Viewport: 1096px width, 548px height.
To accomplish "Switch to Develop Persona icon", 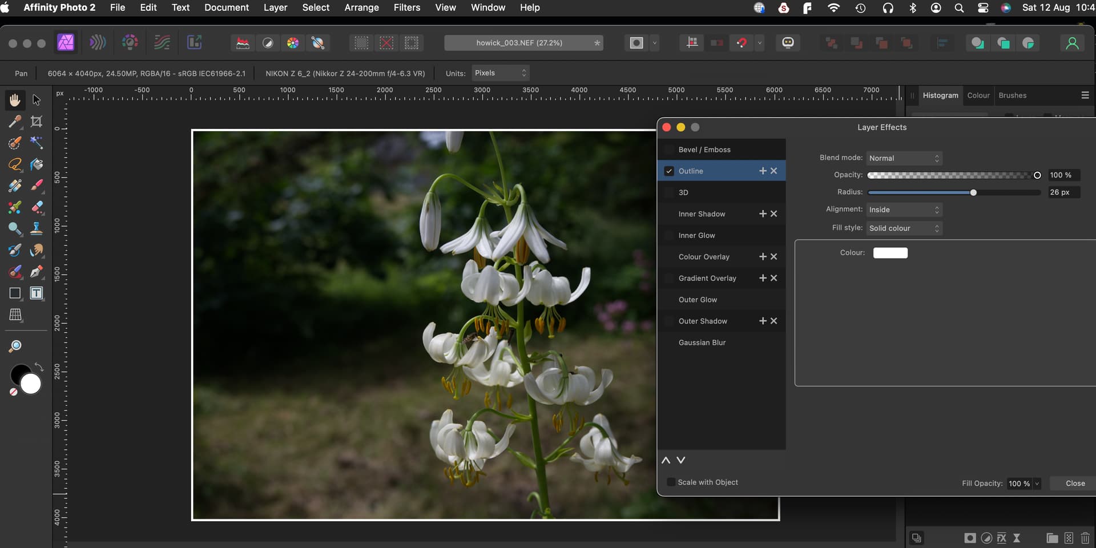I will [x=130, y=43].
